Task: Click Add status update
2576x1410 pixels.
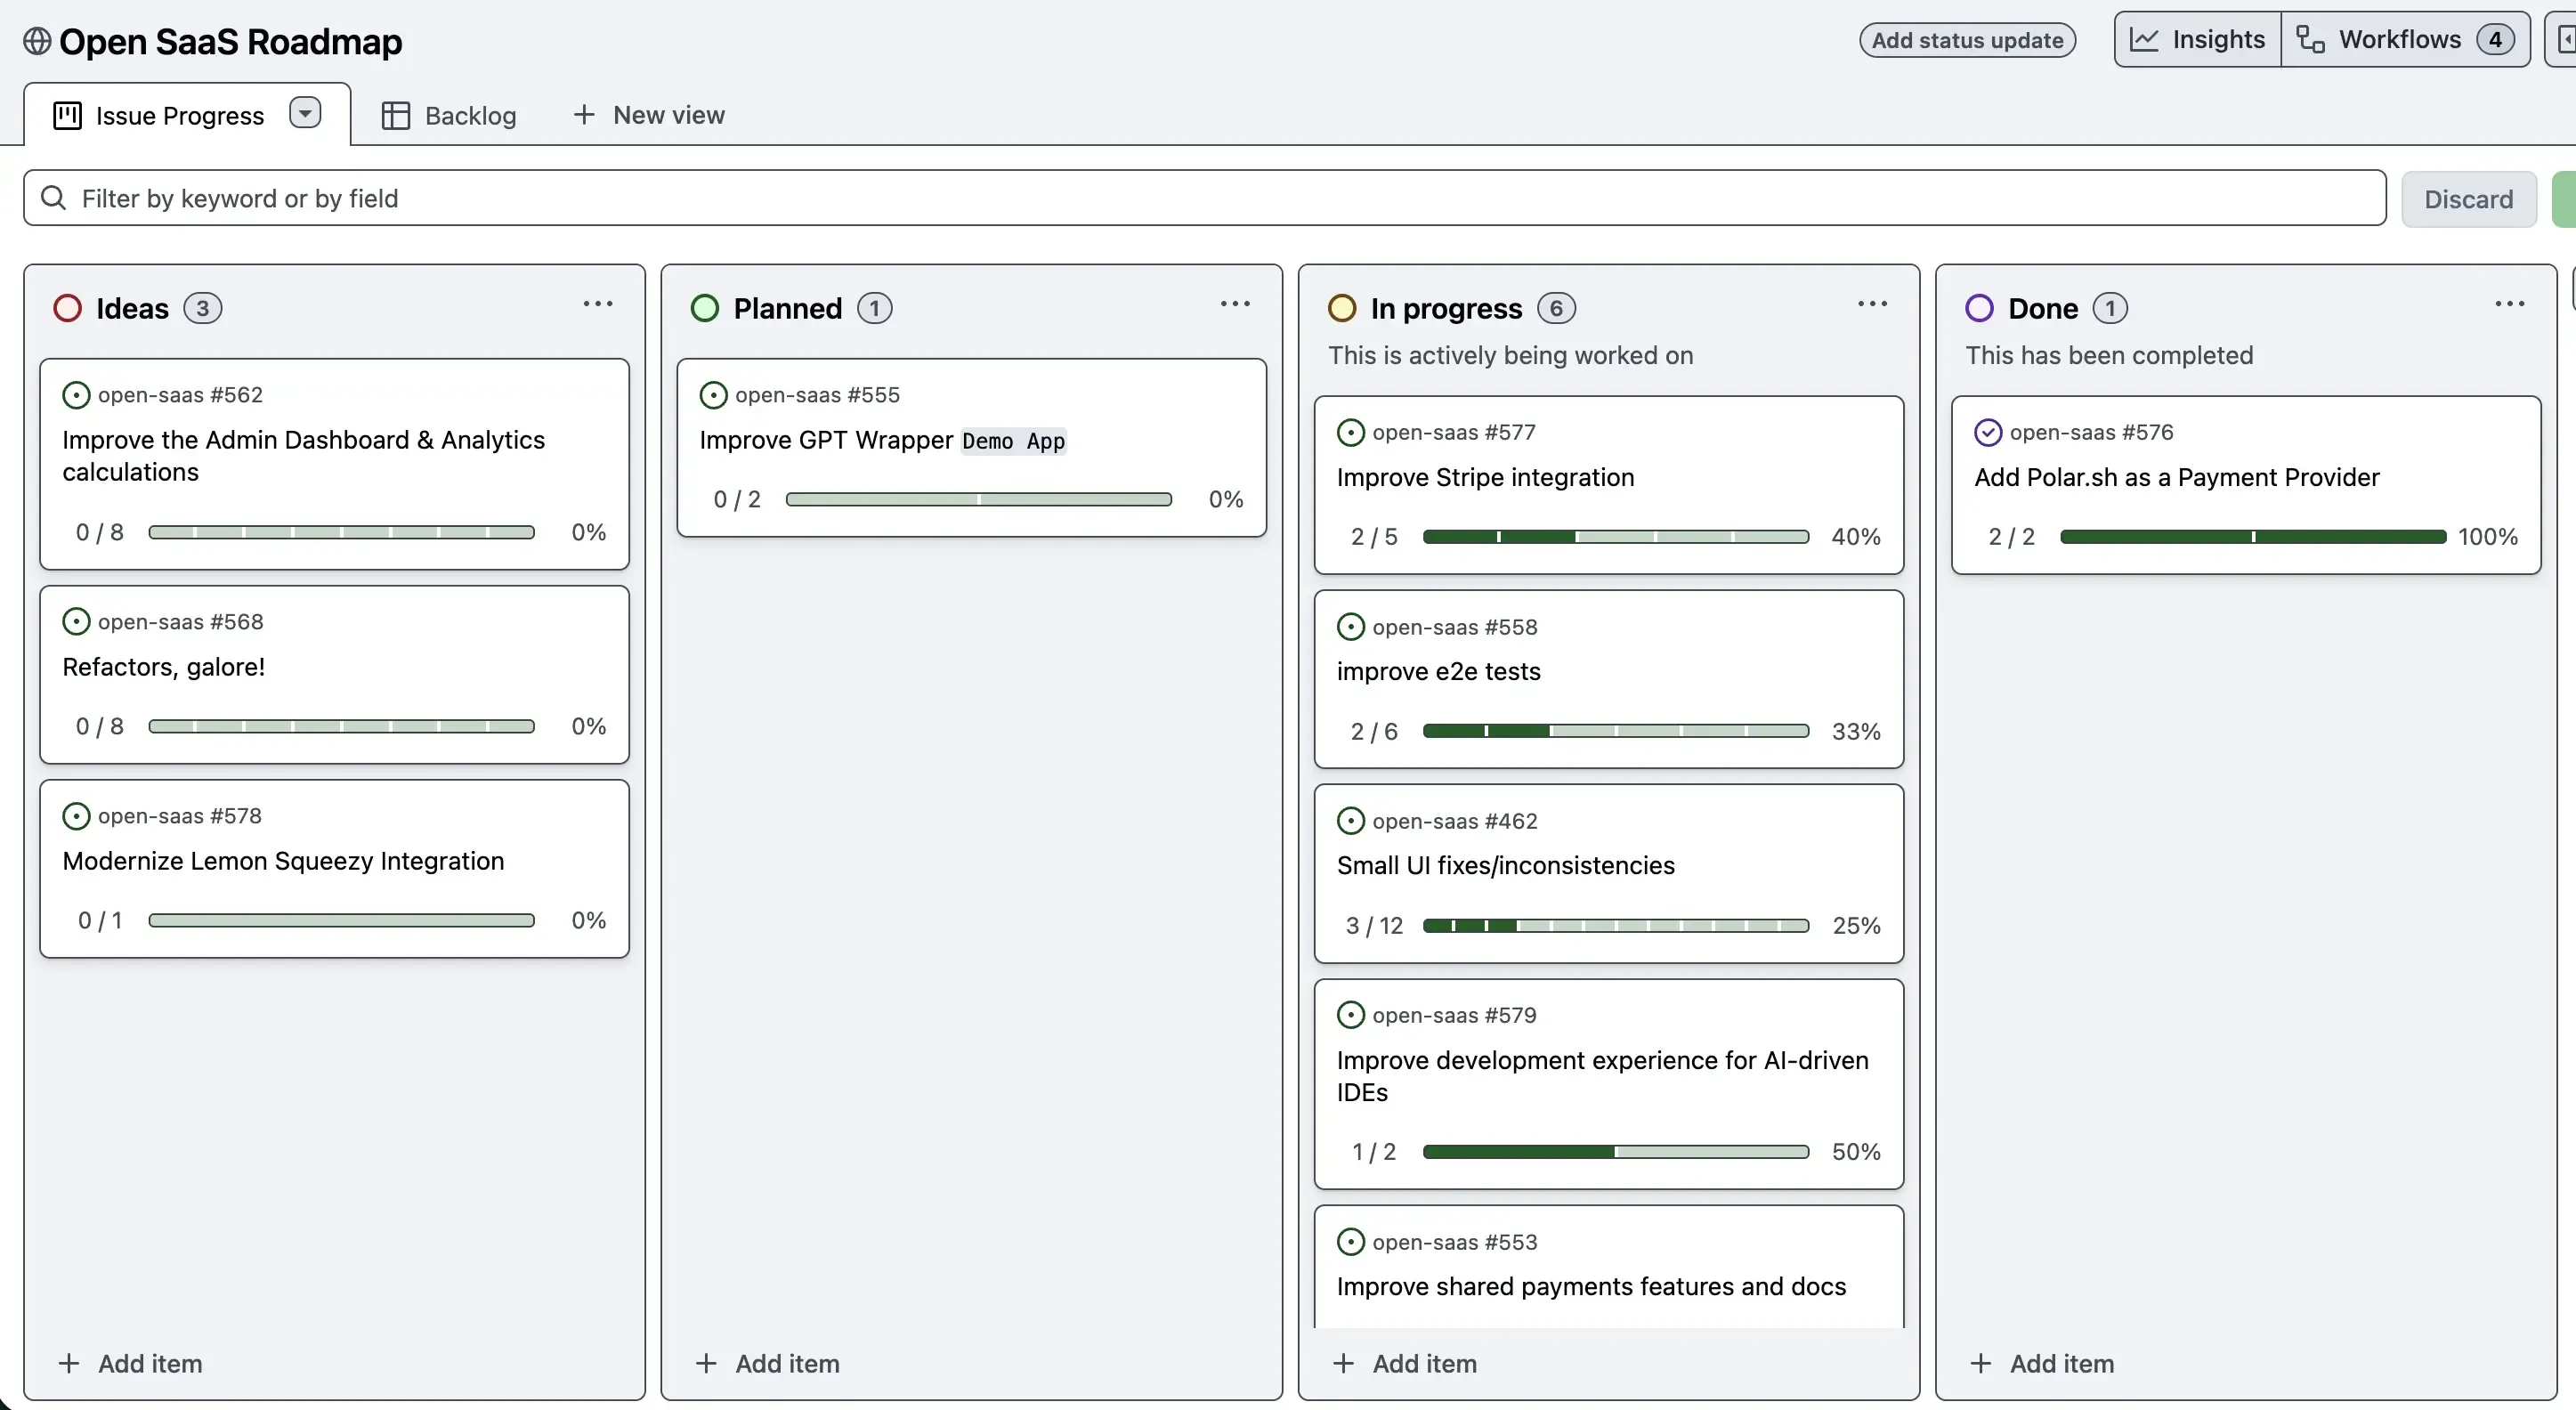Action: click(x=1966, y=40)
